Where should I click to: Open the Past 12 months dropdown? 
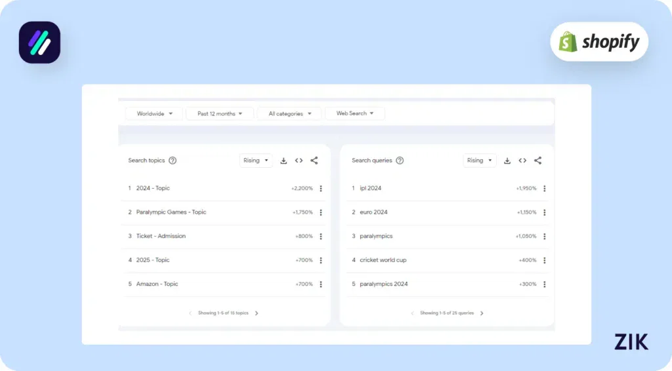219,113
